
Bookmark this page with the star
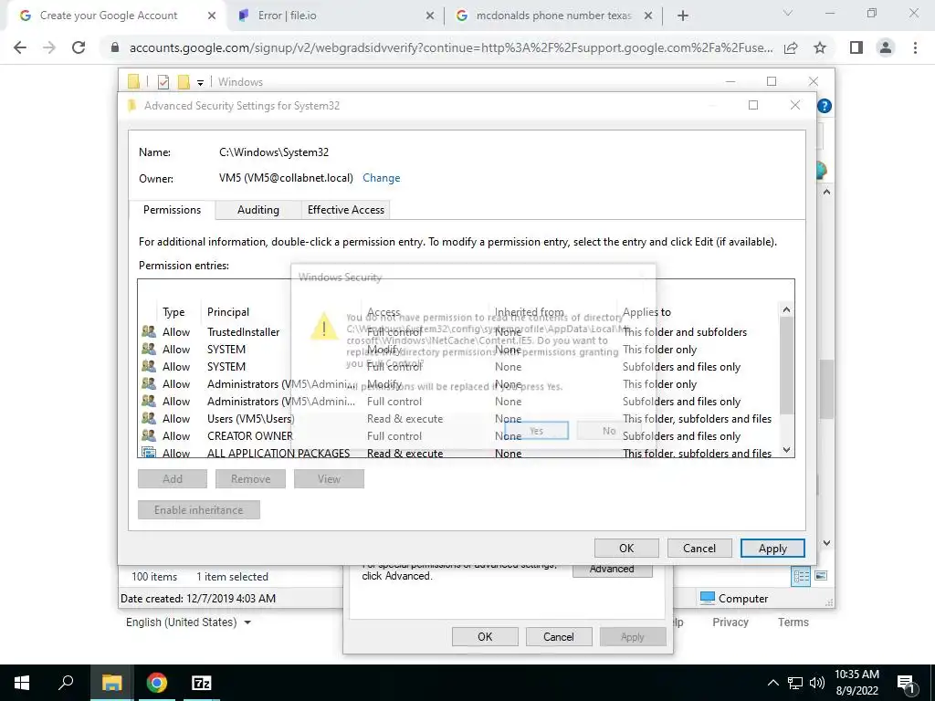tap(820, 47)
